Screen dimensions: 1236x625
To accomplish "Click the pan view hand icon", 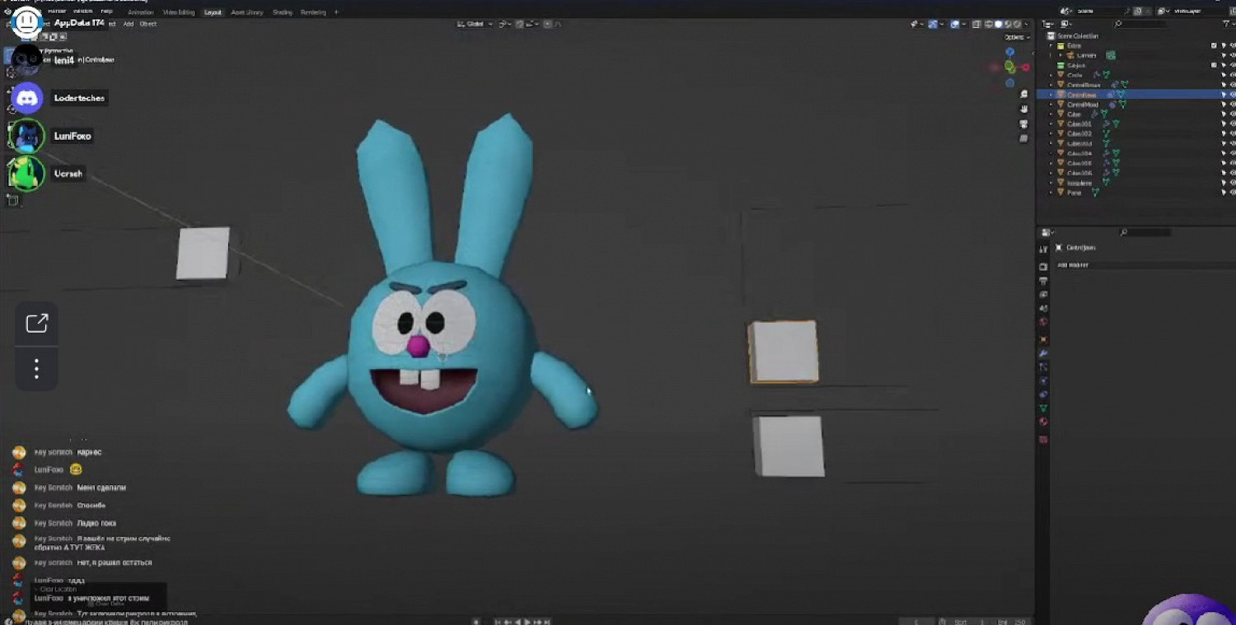I will point(1023,109).
